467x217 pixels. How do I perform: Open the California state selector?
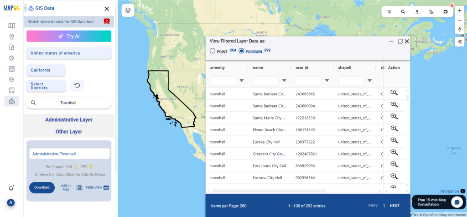(46, 70)
